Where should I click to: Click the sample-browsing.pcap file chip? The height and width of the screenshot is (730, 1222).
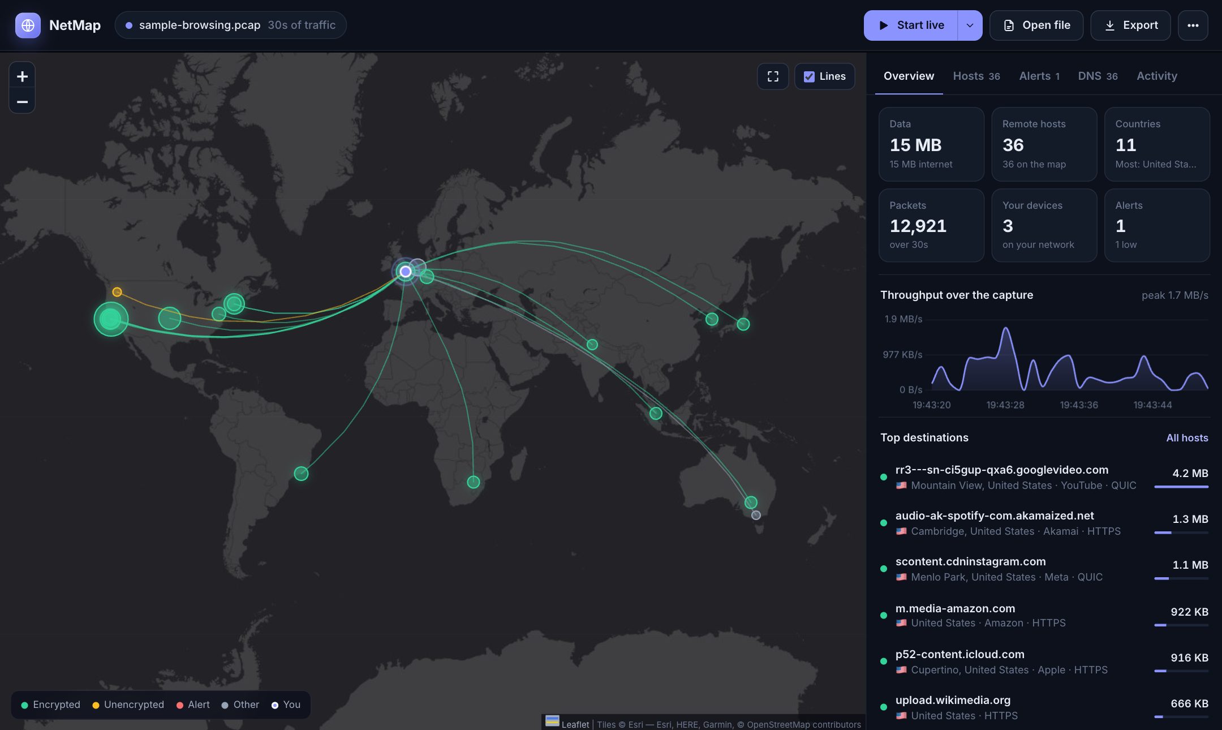tap(230, 25)
